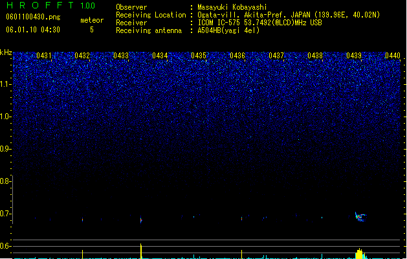Click the HROFFT 1.0.0 title text
407x259 pixels.
click(x=50, y=5)
